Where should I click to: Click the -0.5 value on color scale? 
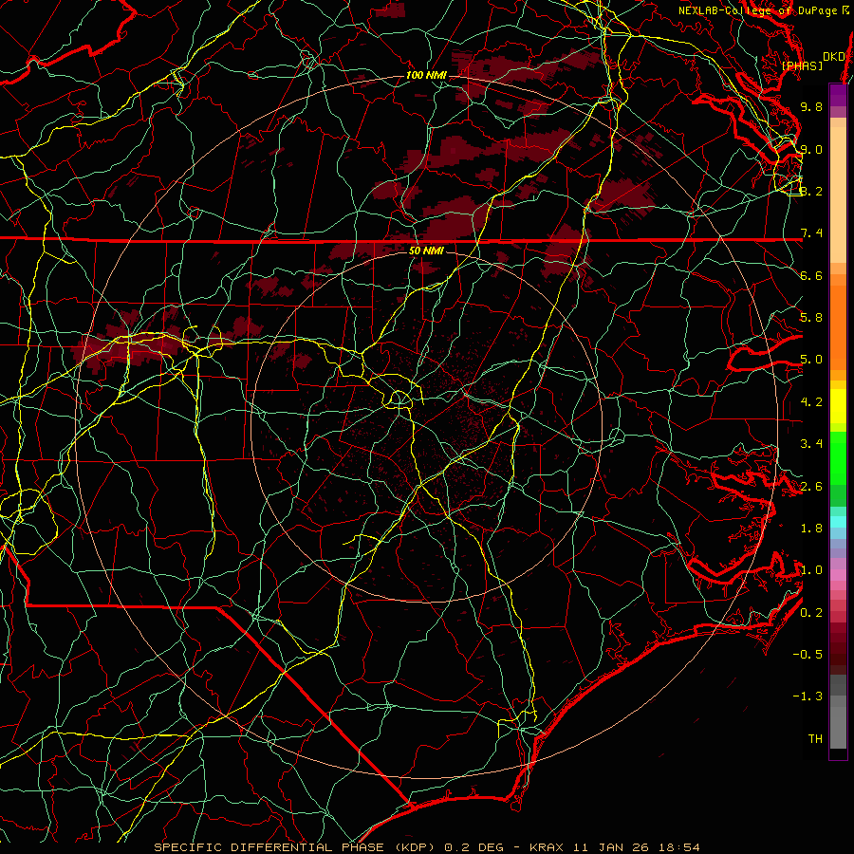click(x=808, y=654)
